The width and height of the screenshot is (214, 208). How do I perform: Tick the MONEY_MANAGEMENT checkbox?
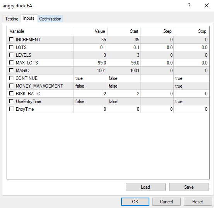(x=11, y=86)
